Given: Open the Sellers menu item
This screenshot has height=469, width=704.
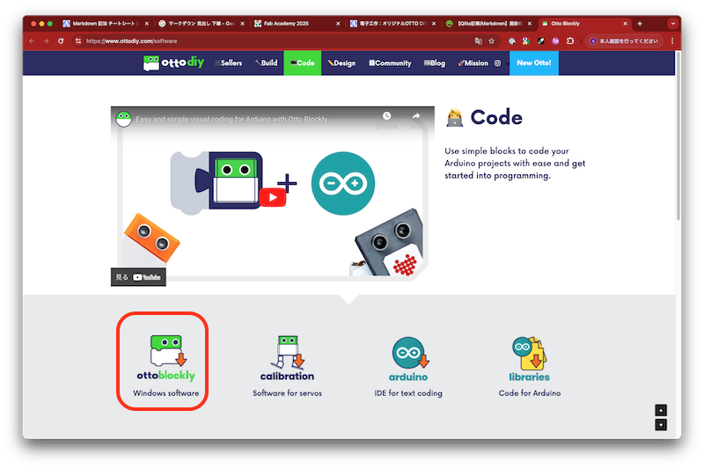Looking at the screenshot, I should click(229, 63).
